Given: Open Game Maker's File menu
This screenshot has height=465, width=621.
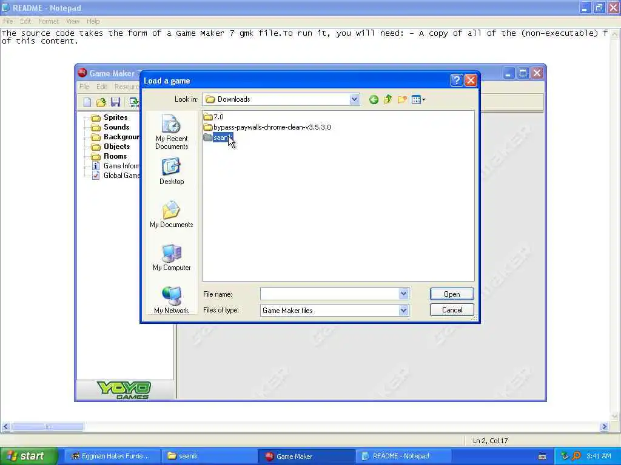Looking at the screenshot, I should tap(84, 87).
